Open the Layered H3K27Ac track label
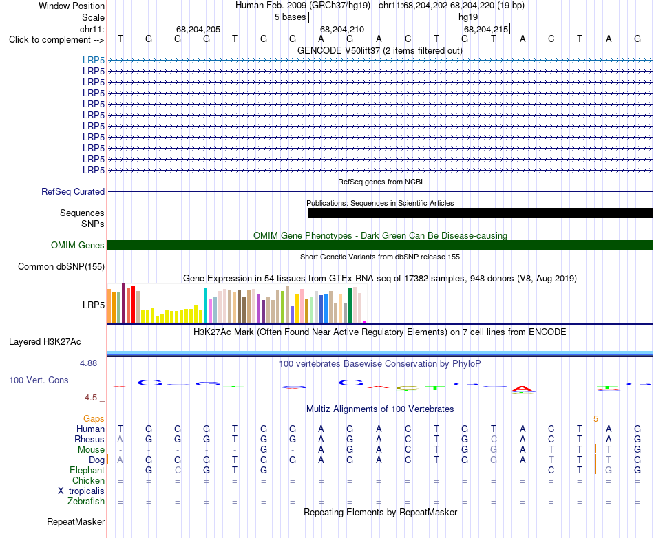654x538 pixels. click(45, 342)
